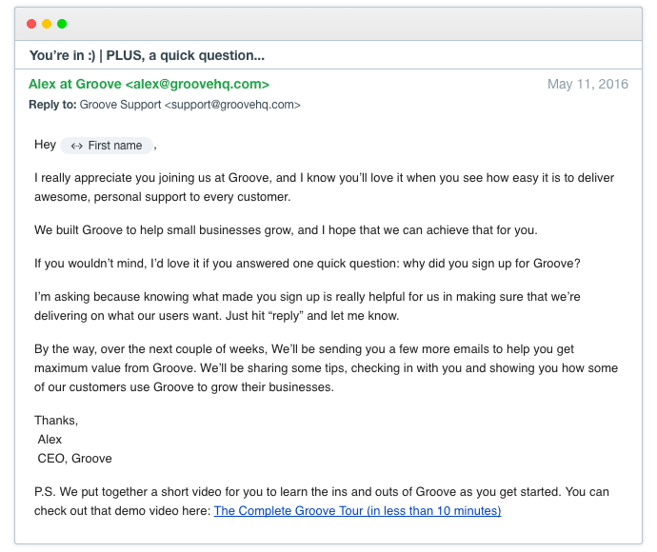Click the Groove Support reply-to address
The image size is (657, 552).
click(x=190, y=105)
